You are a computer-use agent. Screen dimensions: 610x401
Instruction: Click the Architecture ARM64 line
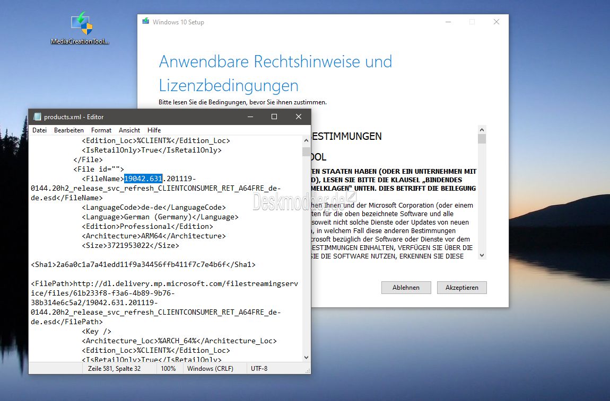(x=154, y=236)
